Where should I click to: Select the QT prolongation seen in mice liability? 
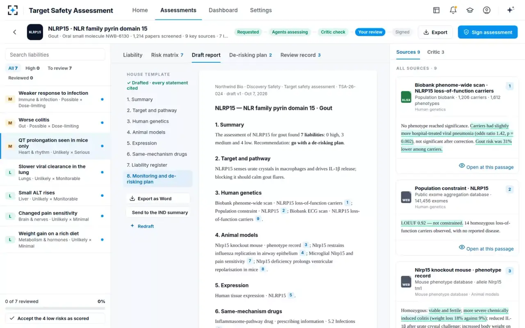coord(55,146)
